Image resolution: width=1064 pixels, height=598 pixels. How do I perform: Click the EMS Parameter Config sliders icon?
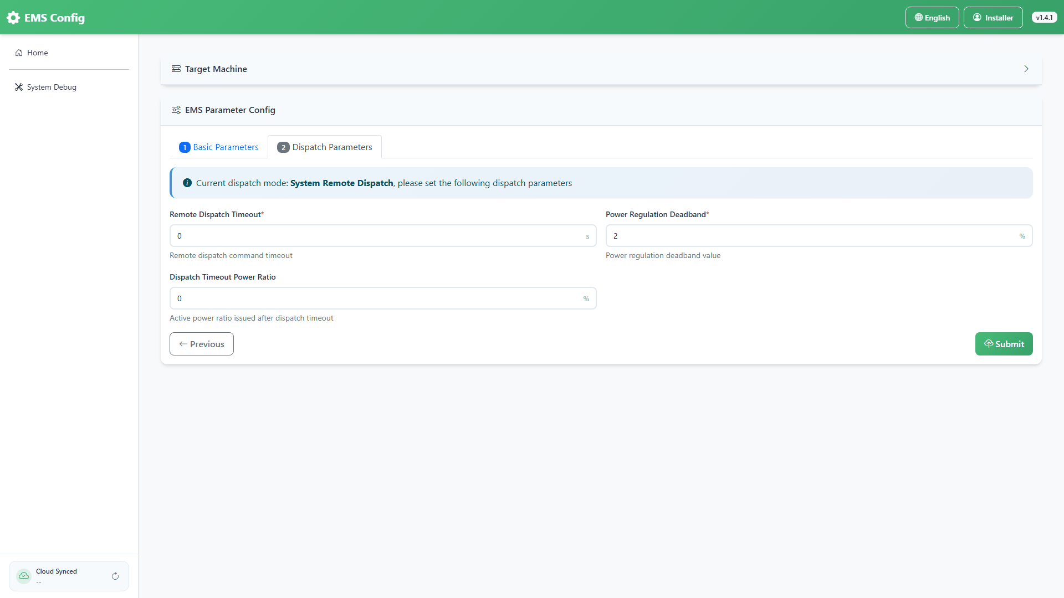[x=176, y=110]
